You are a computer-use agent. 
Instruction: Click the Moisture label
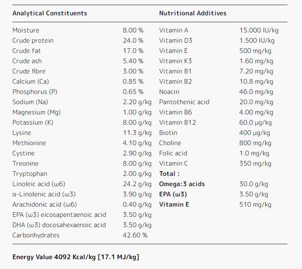(x=26, y=30)
